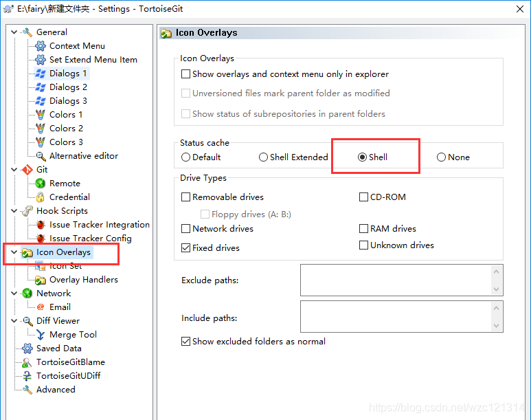Click the General wrench icon
The width and height of the screenshot is (531, 420).
(27, 32)
